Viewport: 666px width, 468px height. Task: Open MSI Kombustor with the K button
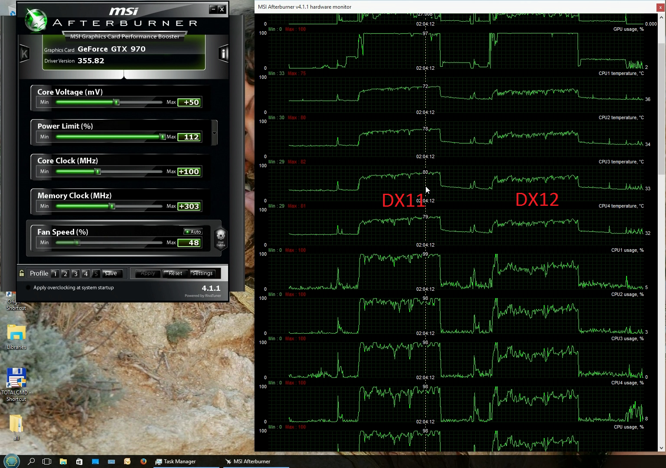tap(24, 54)
